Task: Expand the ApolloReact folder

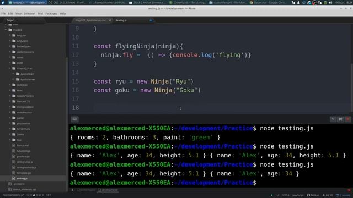Action: (x=13, y=74)
